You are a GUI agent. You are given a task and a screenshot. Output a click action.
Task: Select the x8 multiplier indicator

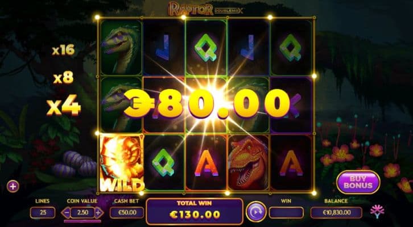click(x=63, y=78)
